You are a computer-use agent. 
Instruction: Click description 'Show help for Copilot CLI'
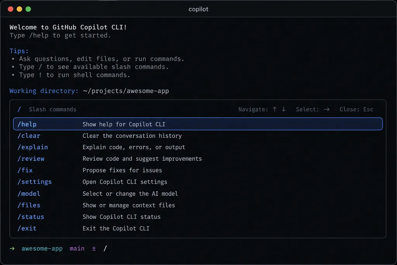click(x=124, y=124)
